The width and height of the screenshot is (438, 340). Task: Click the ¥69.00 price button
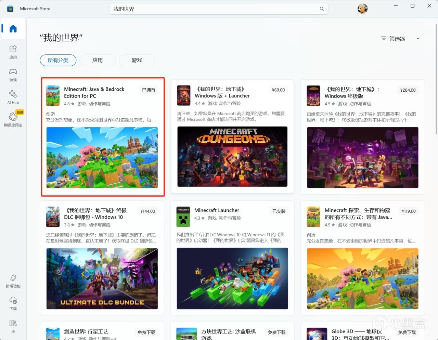[278, 90]
